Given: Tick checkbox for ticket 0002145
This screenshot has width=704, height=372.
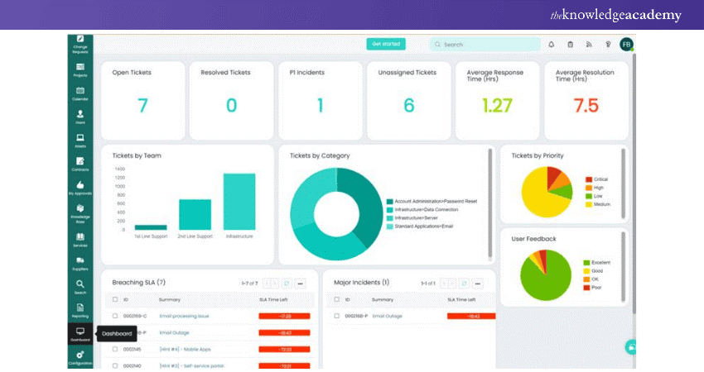Looking at the screenshot, I should coord(115,349).
